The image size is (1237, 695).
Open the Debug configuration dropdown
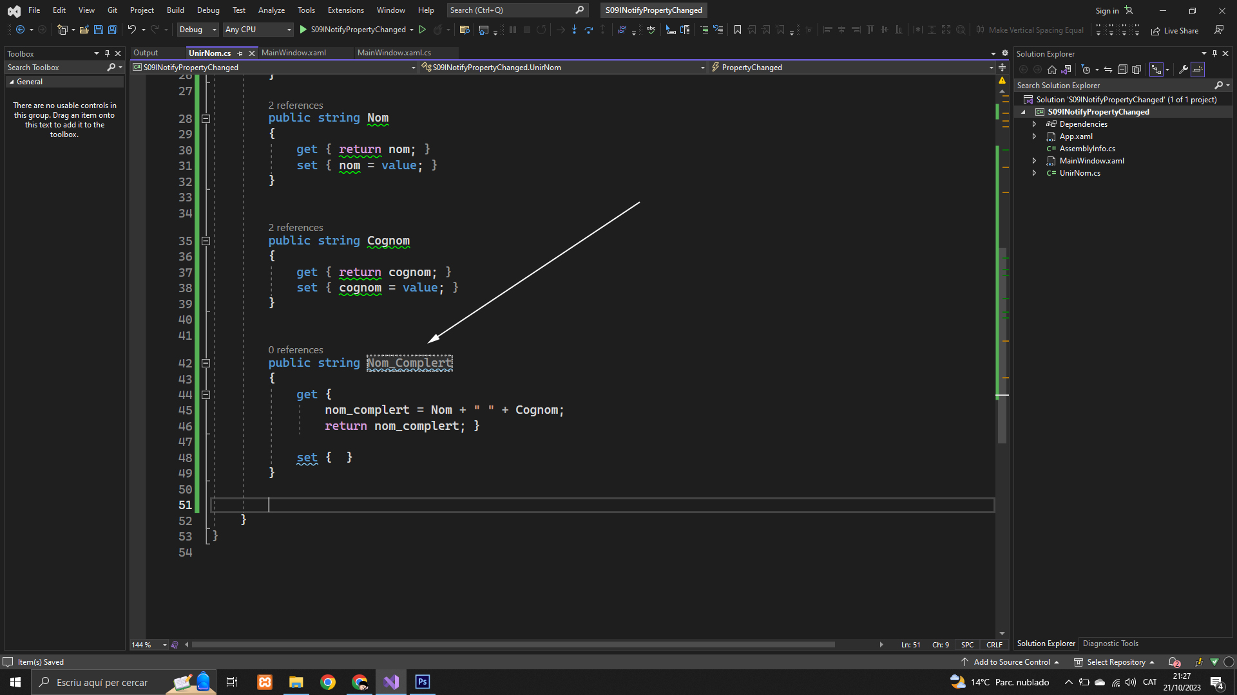point(198,30)
